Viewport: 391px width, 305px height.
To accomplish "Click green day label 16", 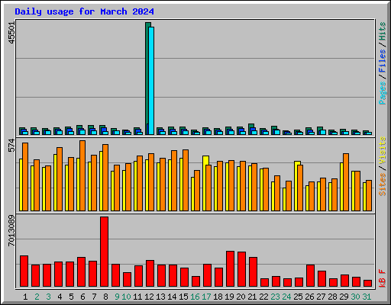I will pos(195,297).
